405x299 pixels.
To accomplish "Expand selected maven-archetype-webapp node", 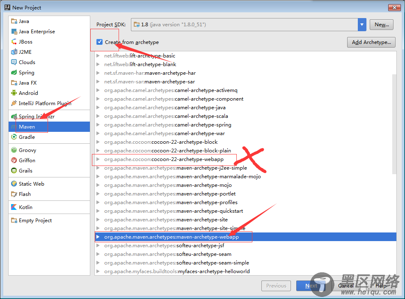I will pyautogui.click(x=98, y=237).
